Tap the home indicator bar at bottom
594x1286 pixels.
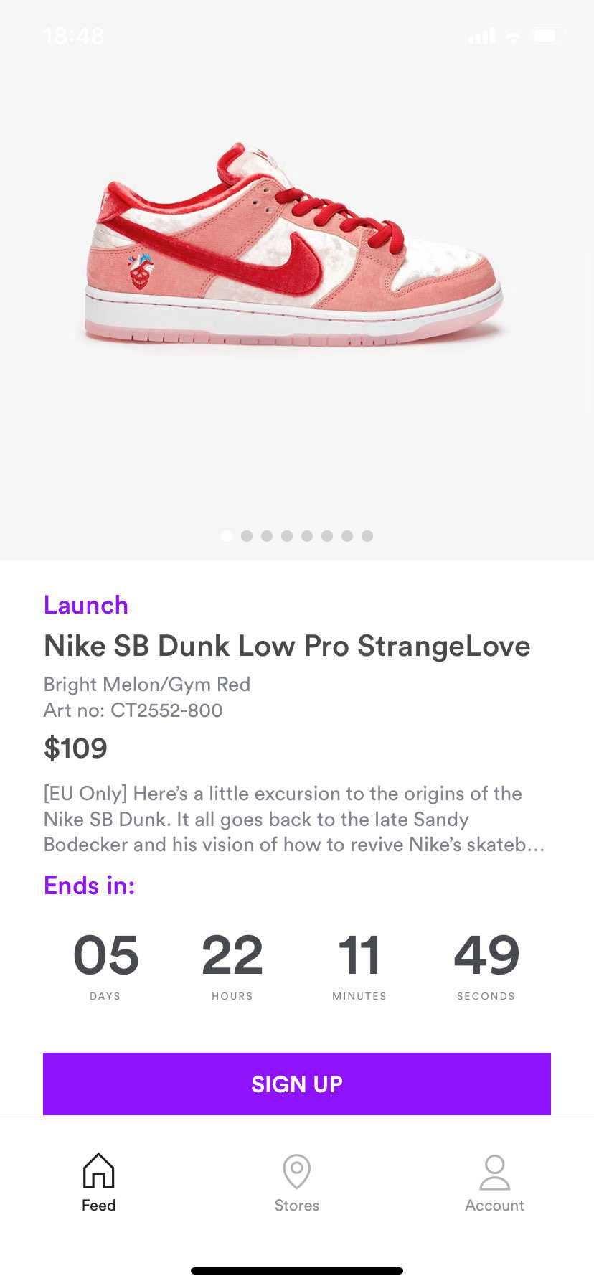click(297, 1270)
